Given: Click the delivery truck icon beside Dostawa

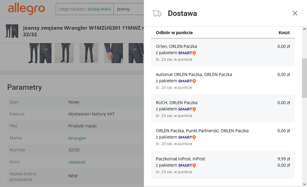Looking at the screenshot, I should point(157,13).
